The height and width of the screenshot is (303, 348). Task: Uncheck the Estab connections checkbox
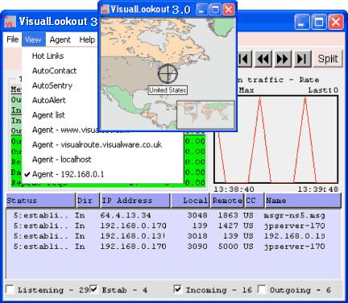point(93,289)
